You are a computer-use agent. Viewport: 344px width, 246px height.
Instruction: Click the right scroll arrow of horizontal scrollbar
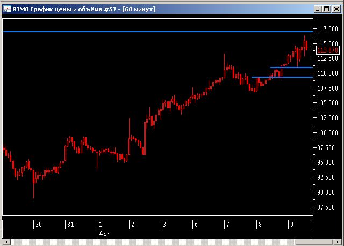[338, 242]
